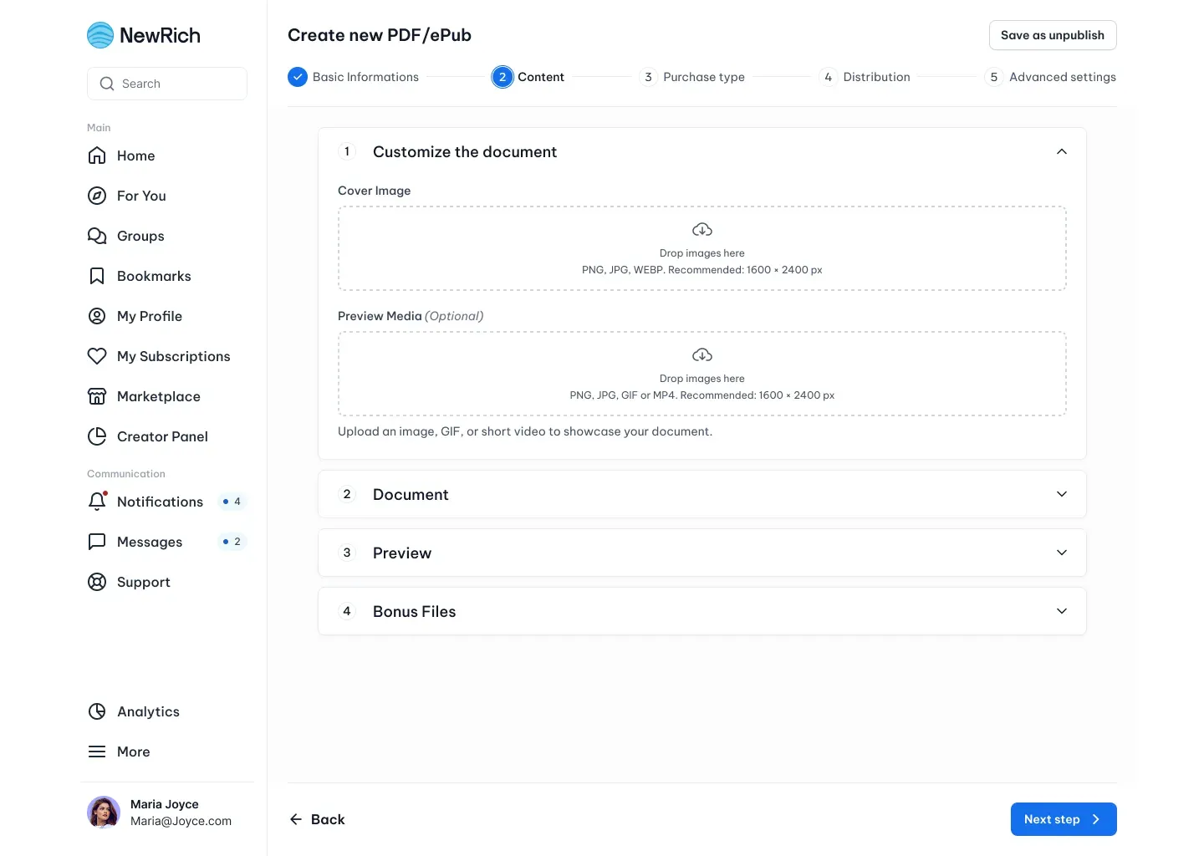Click Maria Joyce's avatar photo
Image resolution: width=1204 pixels, height=856 pixels.
click(104, 813)
